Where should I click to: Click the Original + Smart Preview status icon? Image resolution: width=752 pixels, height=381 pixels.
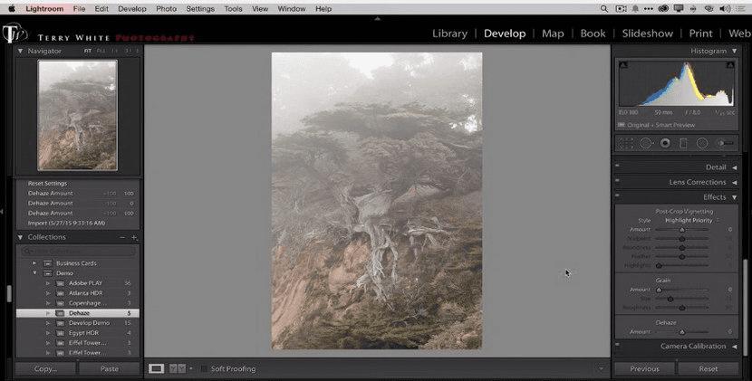(x=621, y=125)
